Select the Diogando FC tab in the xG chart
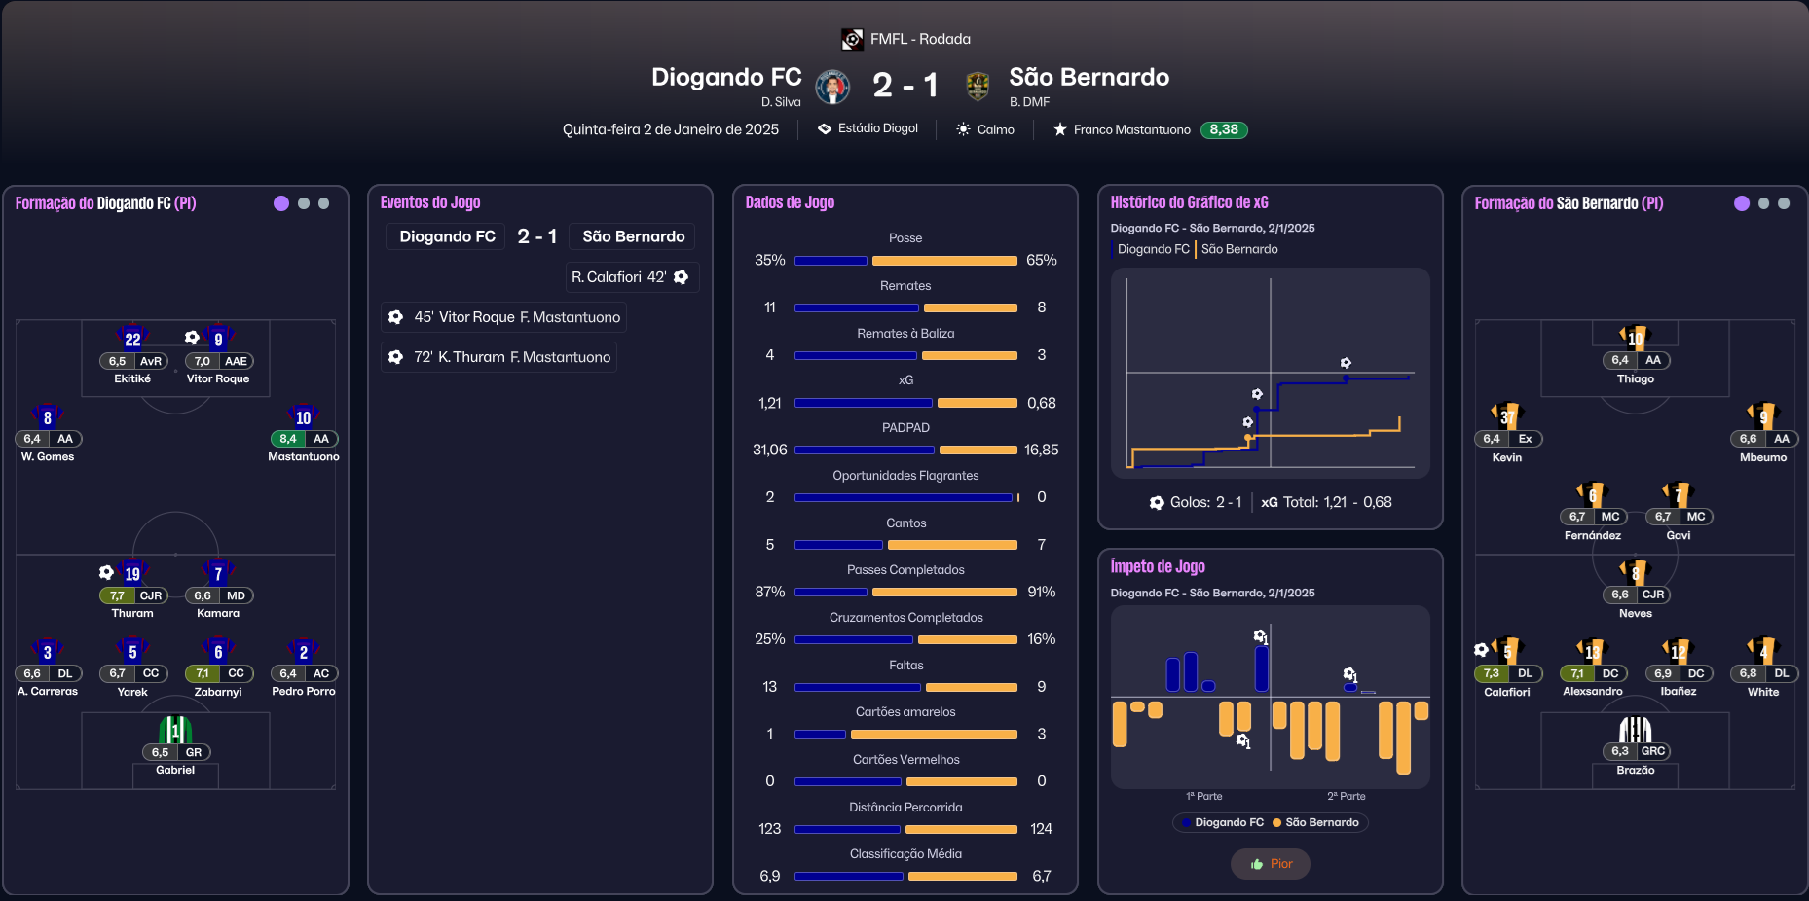The width and height of the screenshot is (1809, 901). click(x=1153, y=249)
